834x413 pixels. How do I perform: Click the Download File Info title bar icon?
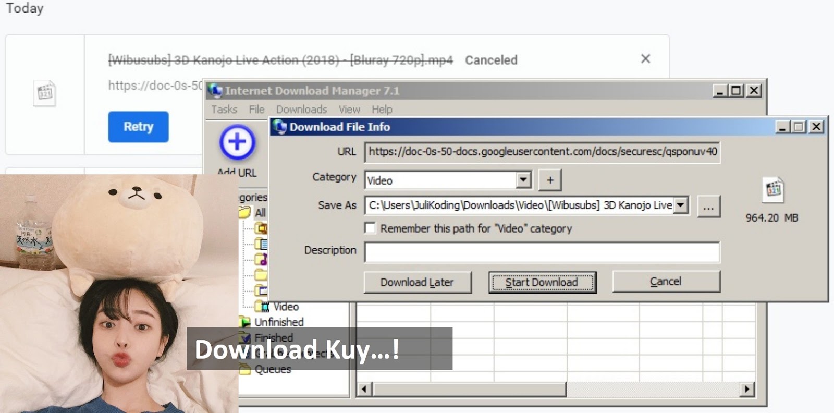pyautogui.click(x=280, y=127)
